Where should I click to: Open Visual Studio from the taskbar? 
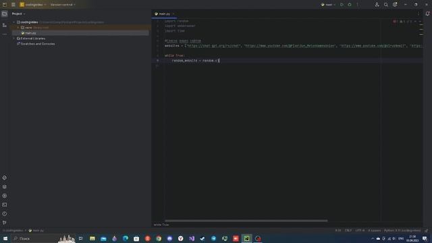[x=192, y=238]
